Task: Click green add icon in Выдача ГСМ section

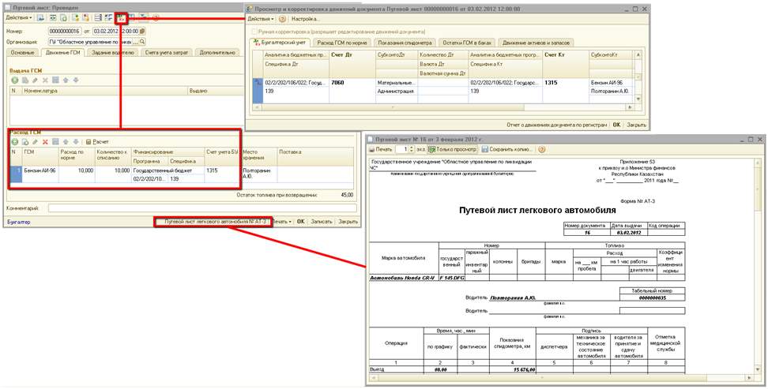Action: pyautogui.click(x=14, y=80)
